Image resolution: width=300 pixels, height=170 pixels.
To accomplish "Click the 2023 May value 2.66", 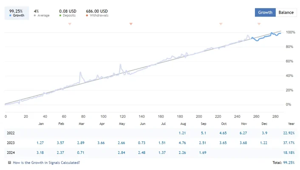I will pos(121,143).
